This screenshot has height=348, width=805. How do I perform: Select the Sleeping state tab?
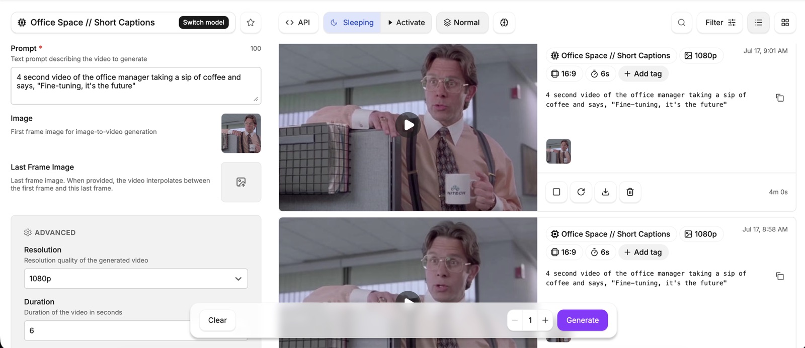pos(352,23)
